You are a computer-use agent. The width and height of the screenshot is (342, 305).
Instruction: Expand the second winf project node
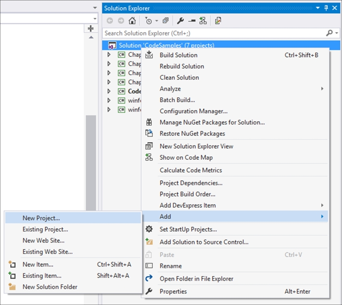point(109,109)
